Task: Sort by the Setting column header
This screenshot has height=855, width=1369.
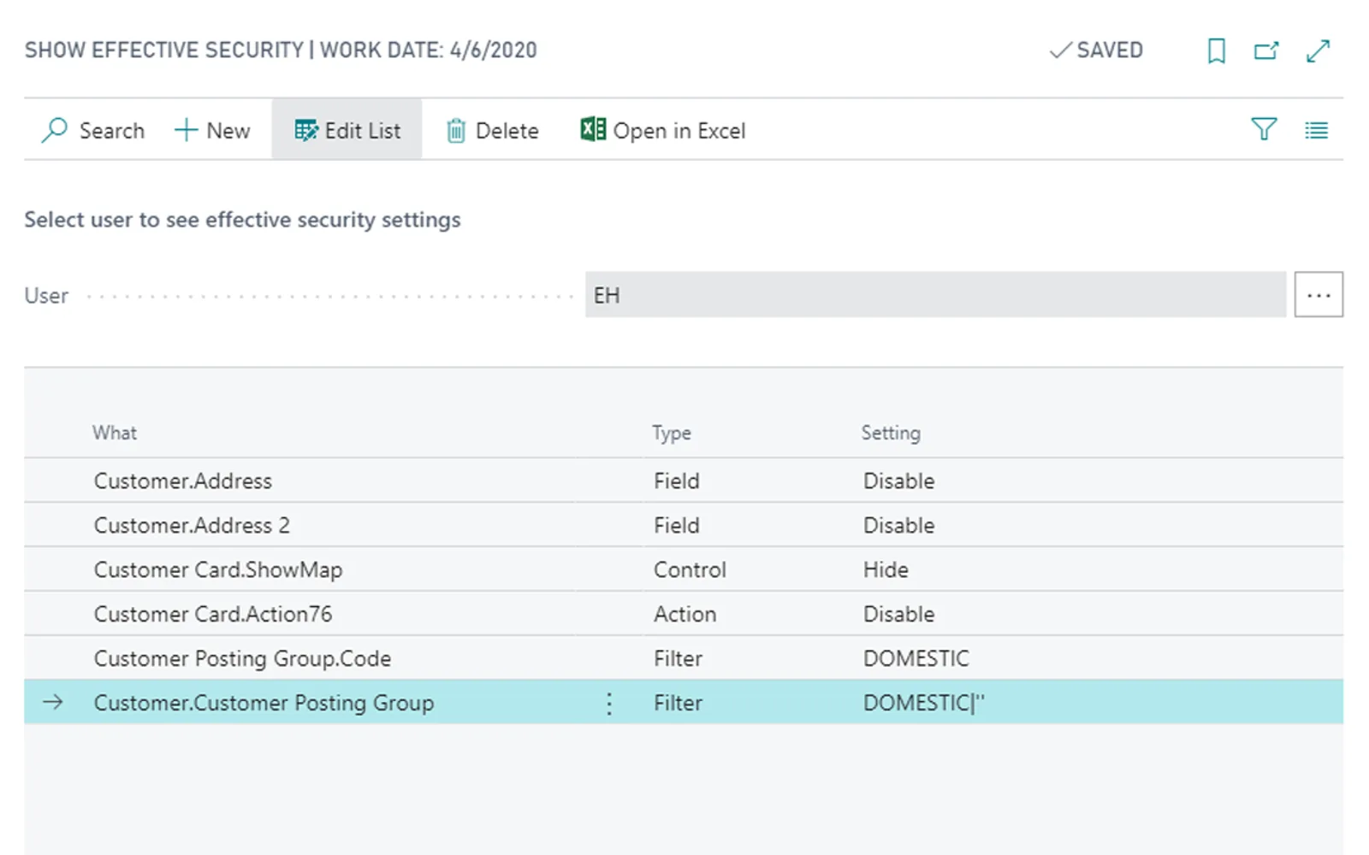Action: (x=891, y=433)
